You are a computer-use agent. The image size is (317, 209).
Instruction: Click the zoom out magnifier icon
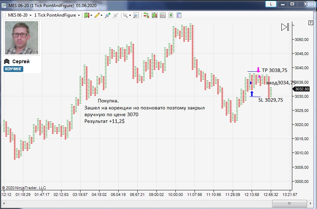(x=116, y=15)
